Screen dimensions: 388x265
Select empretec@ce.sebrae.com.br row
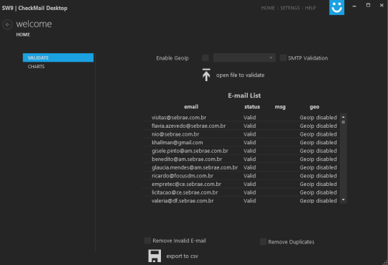pyautogui.click(x=241, y=184)
